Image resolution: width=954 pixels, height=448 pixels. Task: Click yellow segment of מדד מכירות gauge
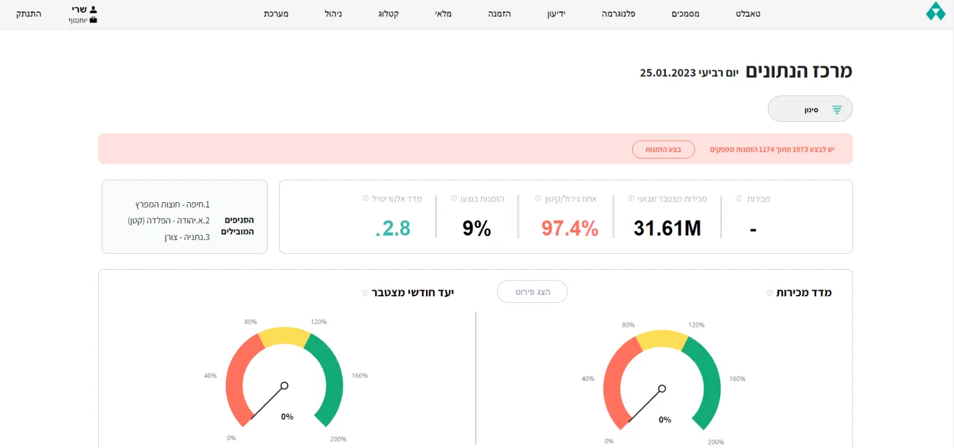662,339
